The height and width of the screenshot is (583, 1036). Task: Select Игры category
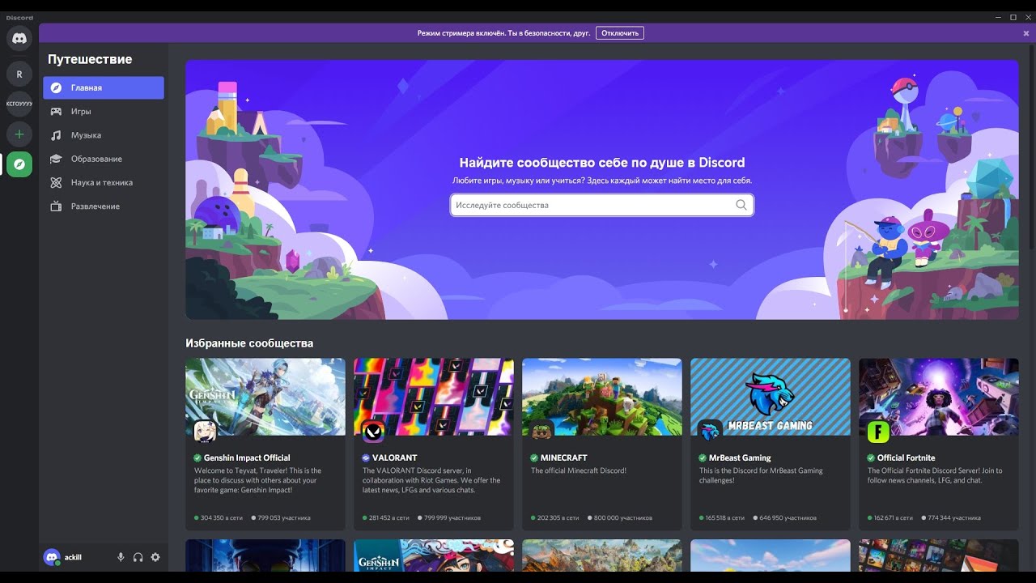(104, 111)
